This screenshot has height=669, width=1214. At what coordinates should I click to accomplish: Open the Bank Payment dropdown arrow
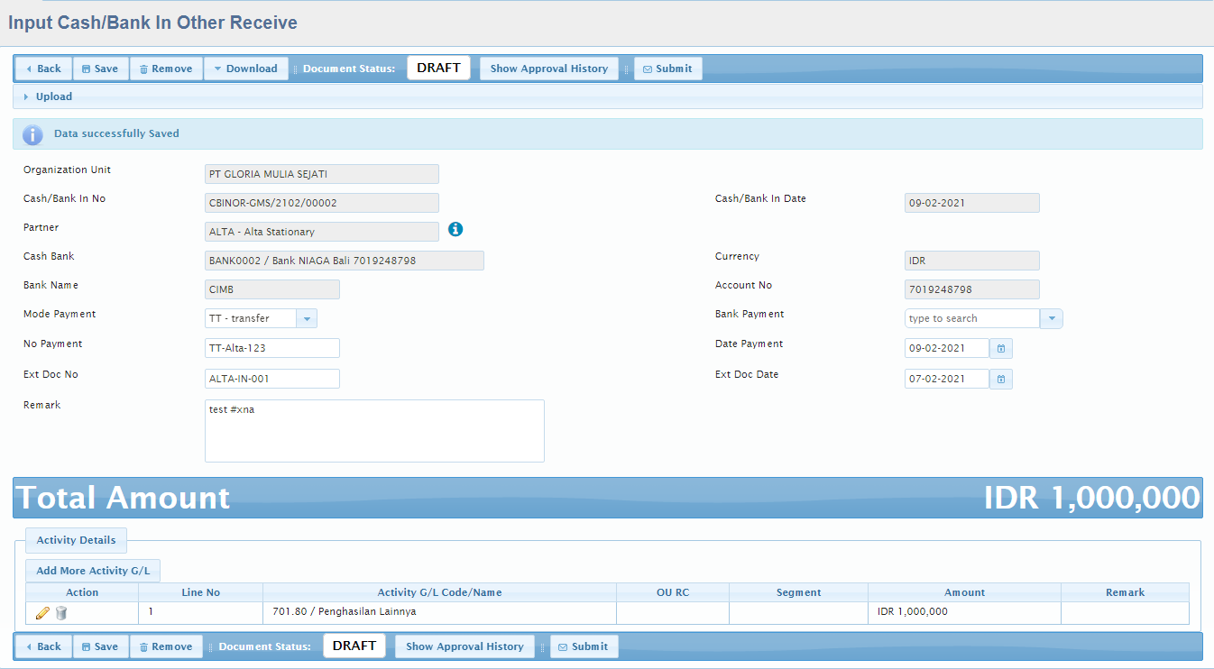tap(1052, 318)
